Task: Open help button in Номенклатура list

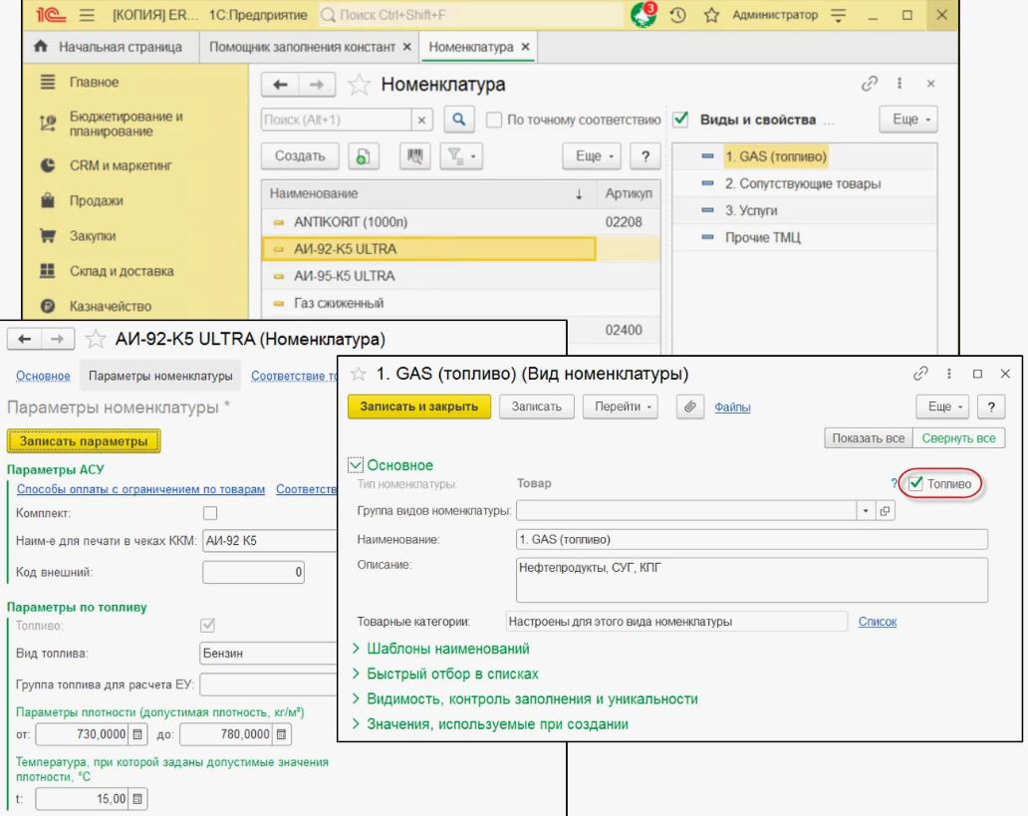Action: click(645, 156)
